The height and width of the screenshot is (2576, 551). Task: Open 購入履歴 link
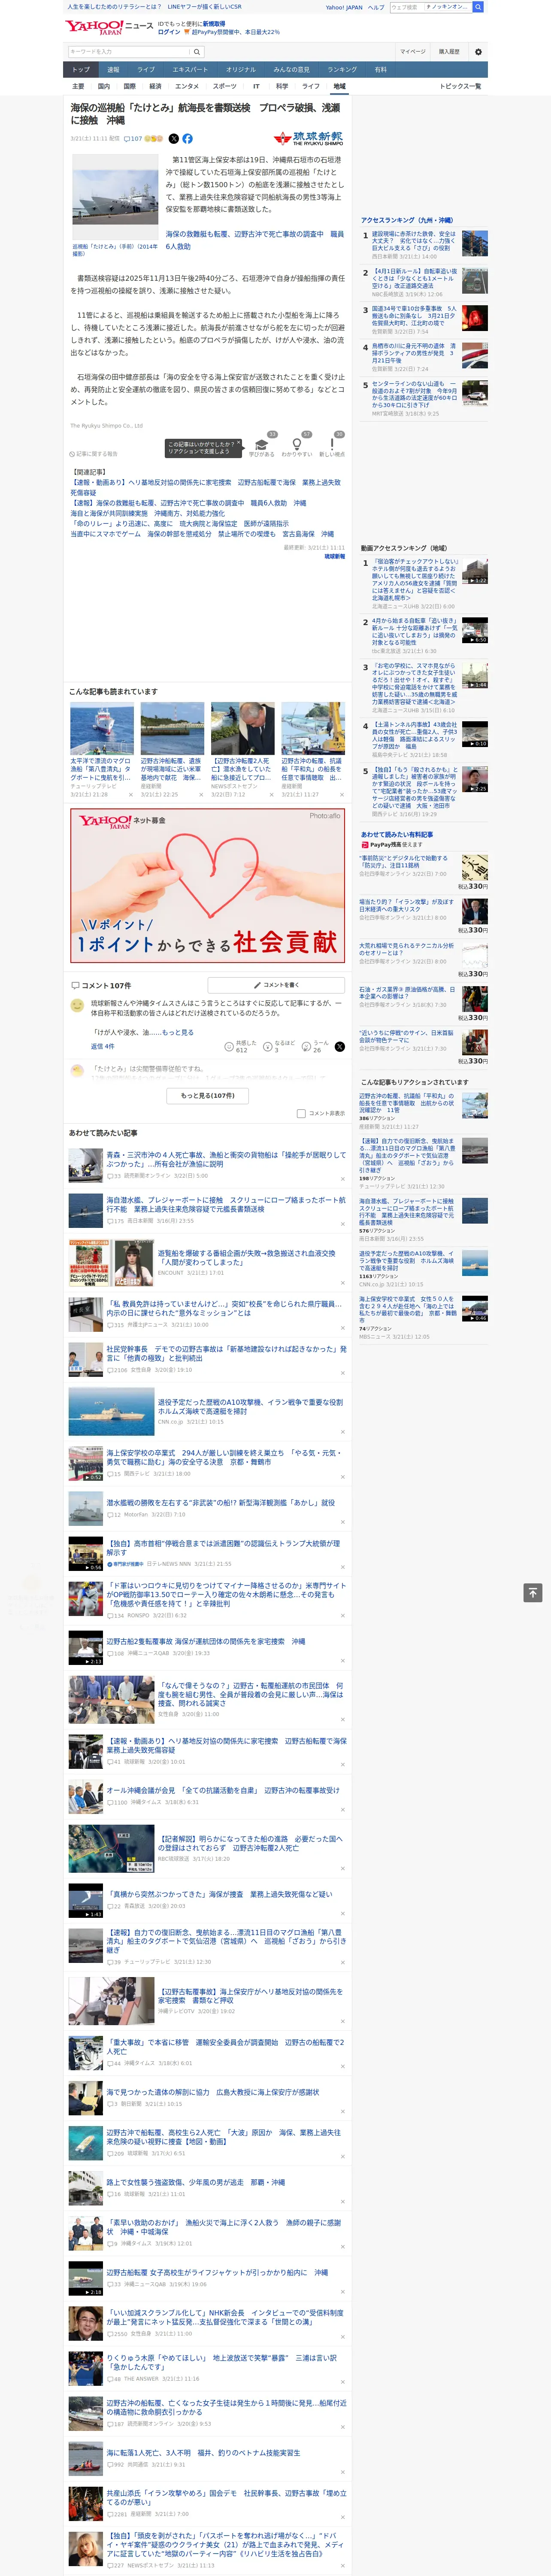coord(449,51)
